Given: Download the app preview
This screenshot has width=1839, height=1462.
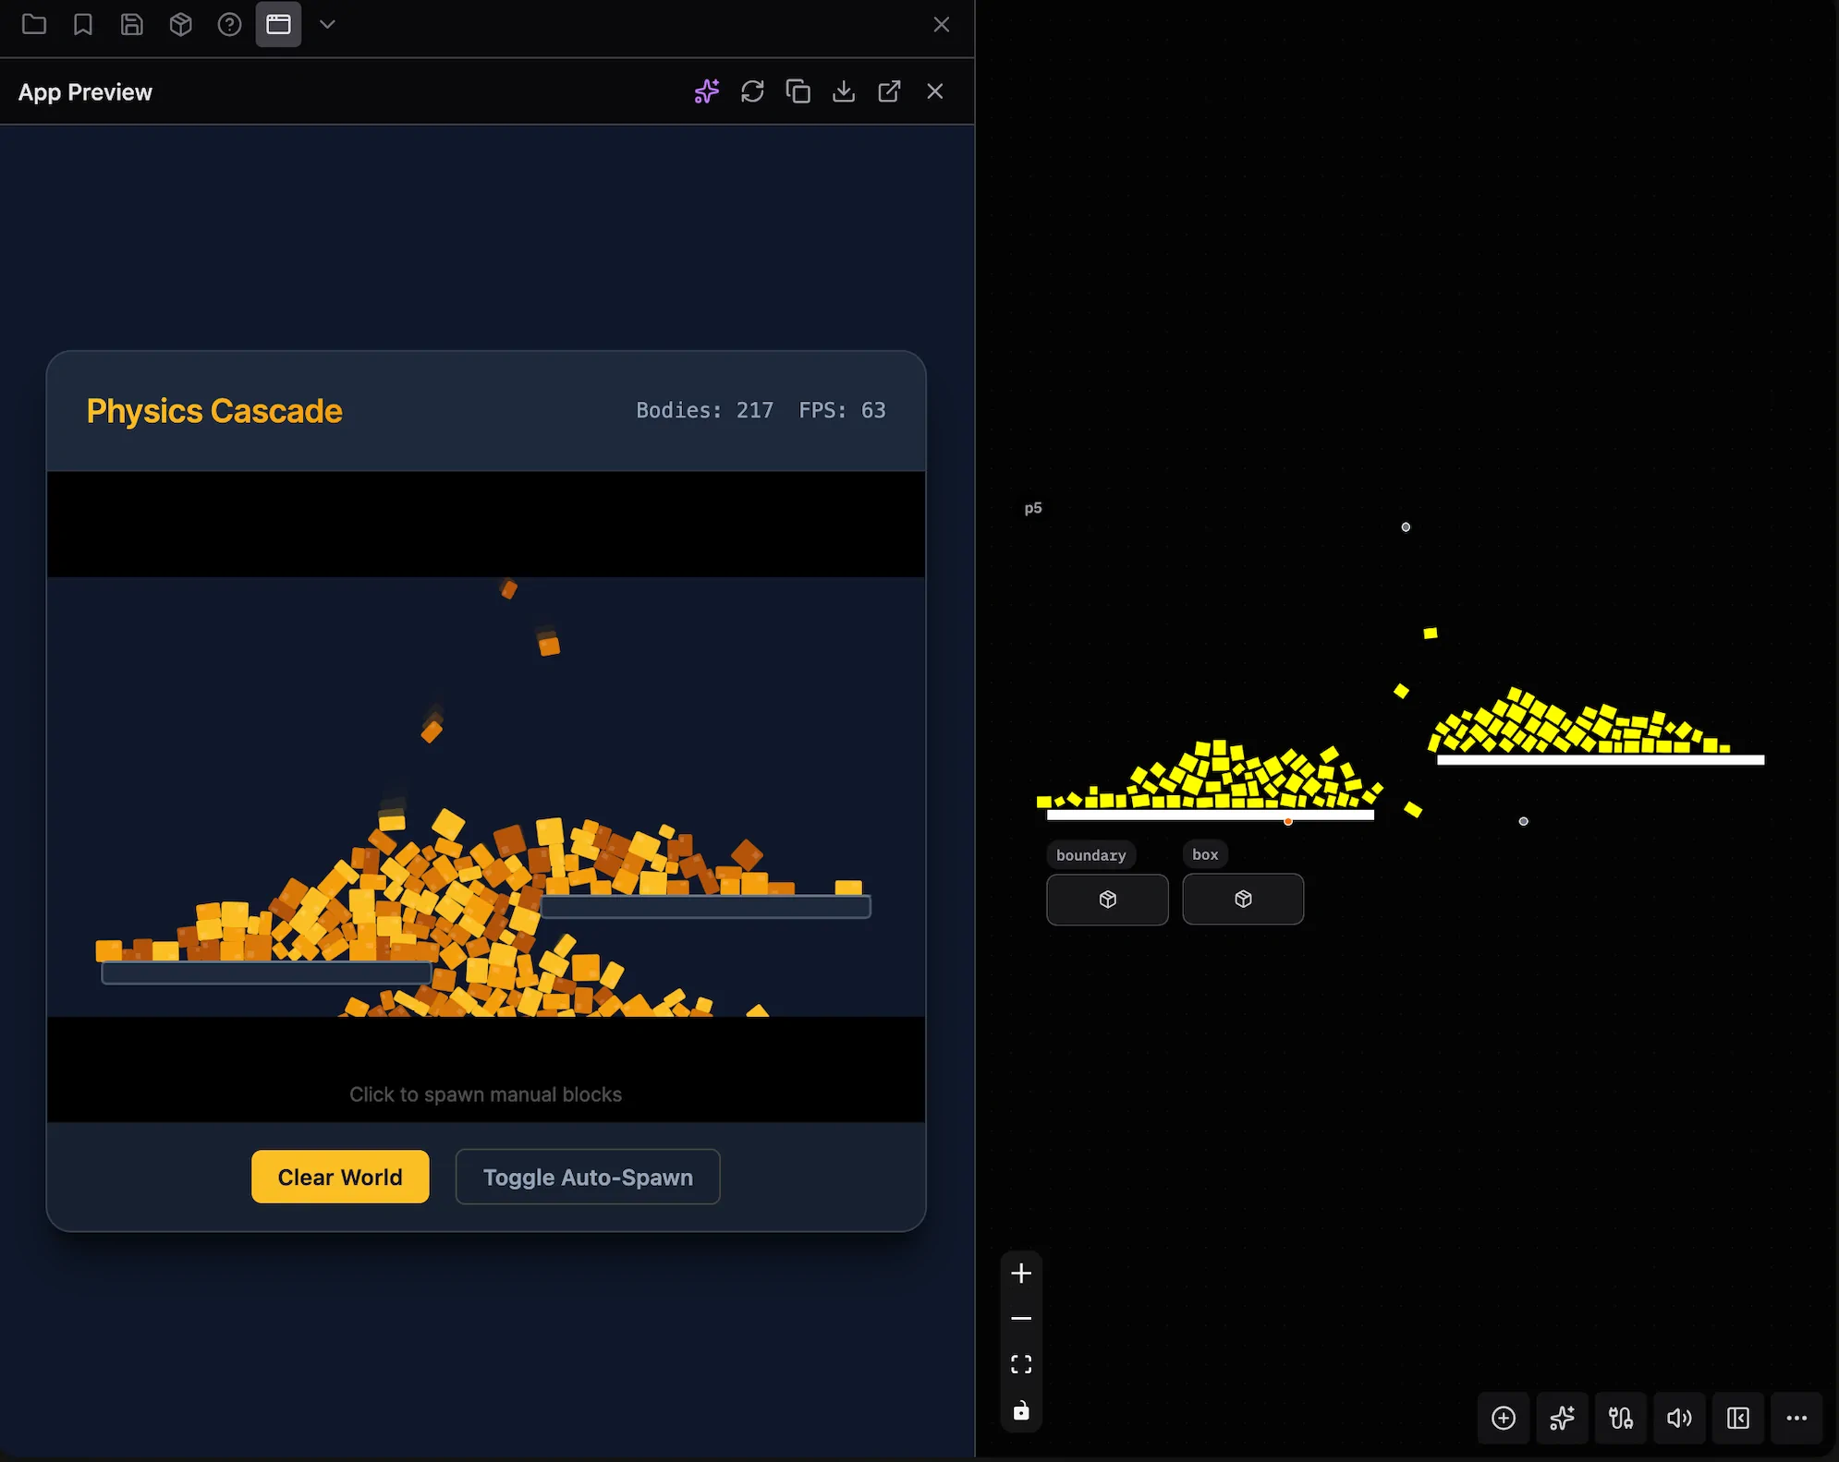Looking at the screenshot, I should 844,91.
